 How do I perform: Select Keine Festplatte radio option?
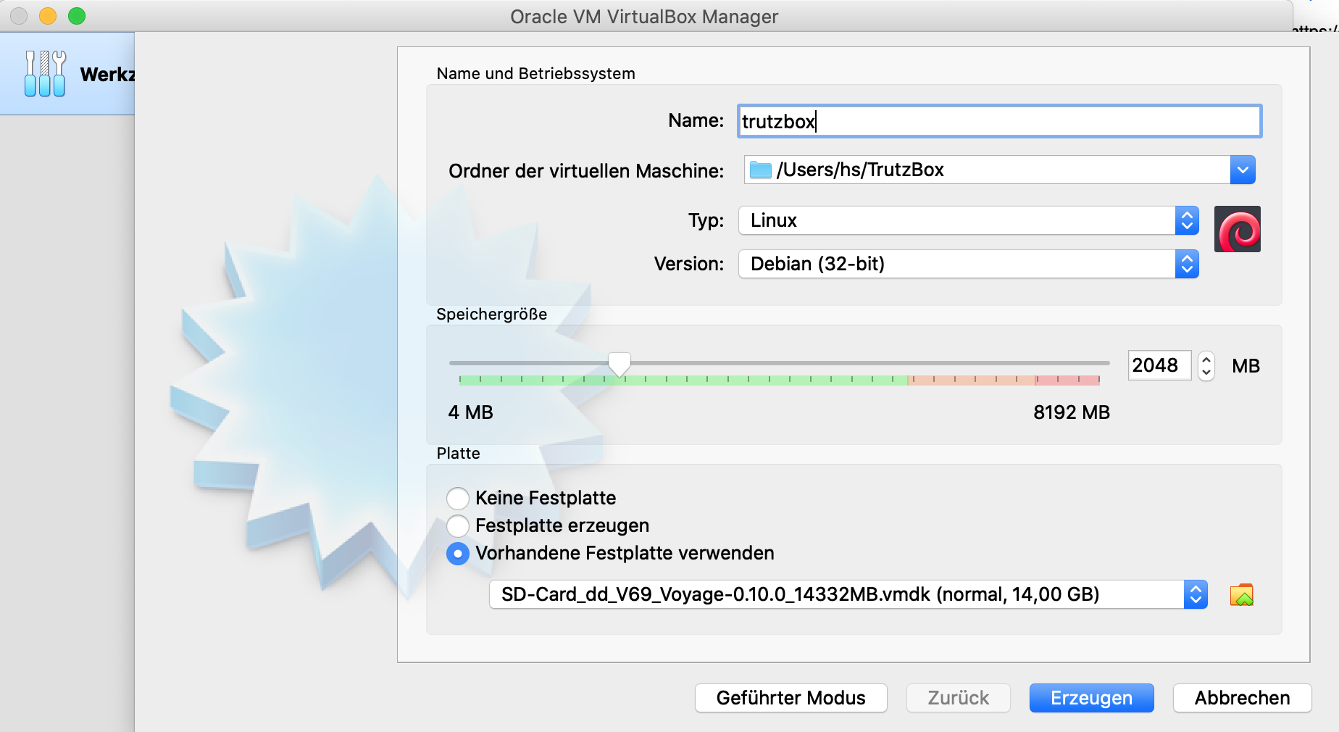click(x=458, y=499)
